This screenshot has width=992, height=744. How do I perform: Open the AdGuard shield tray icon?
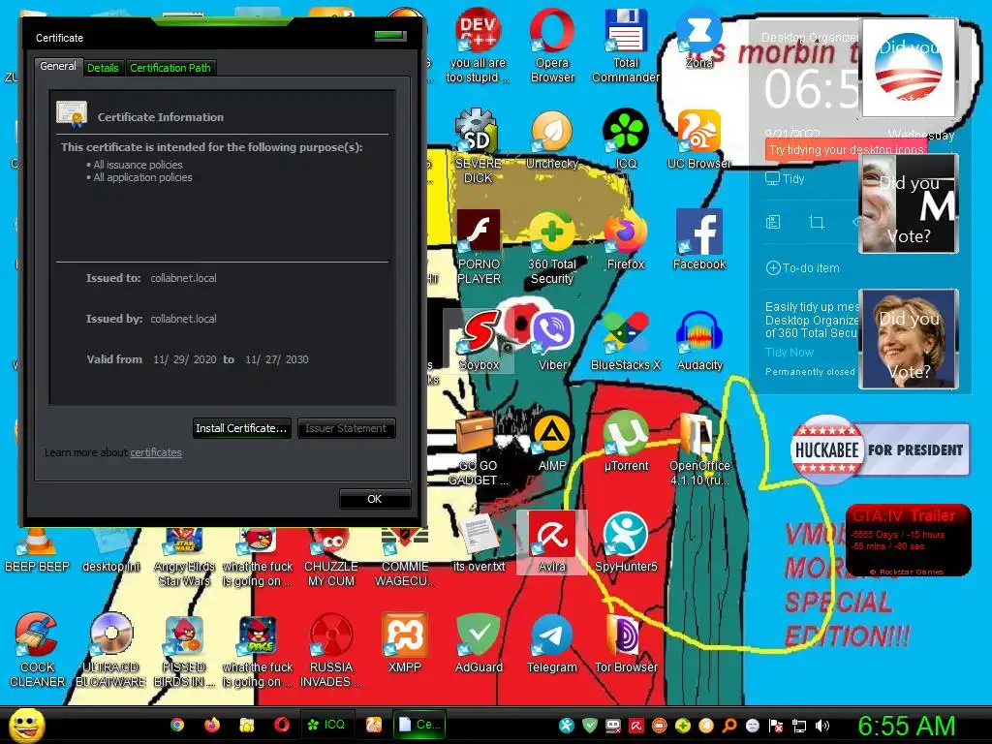coord(590,726)
